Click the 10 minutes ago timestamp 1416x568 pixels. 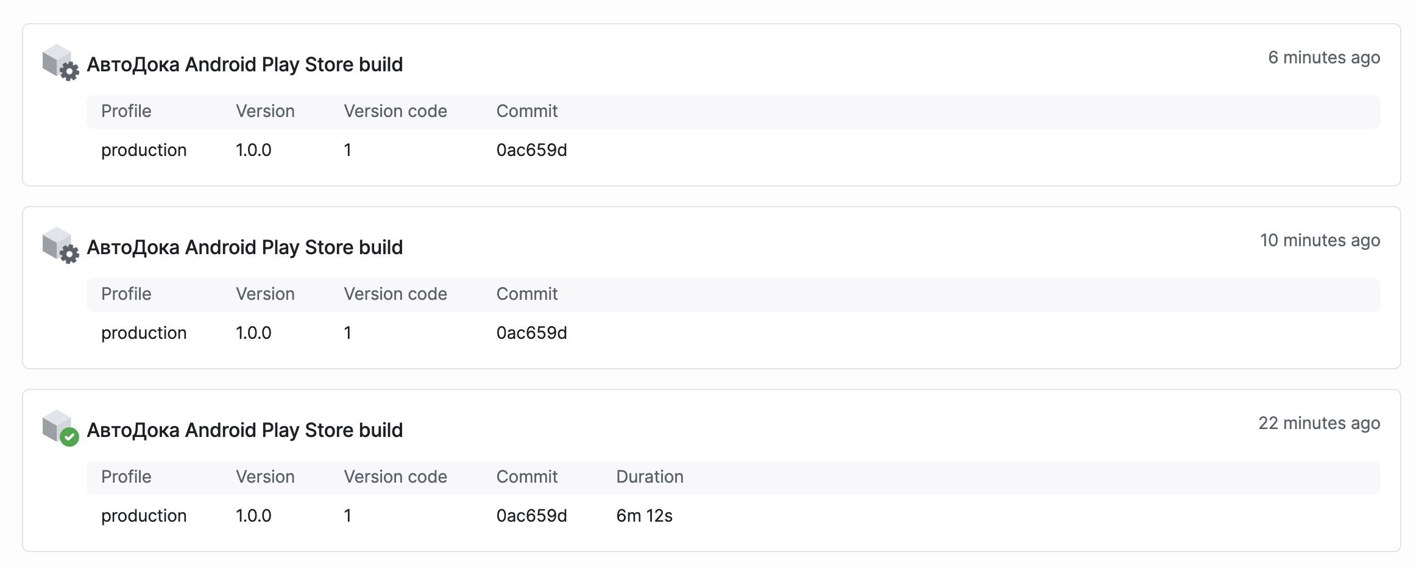coord(1320,241)
